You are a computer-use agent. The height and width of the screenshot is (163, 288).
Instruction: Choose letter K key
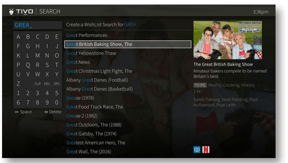(18, 55)
